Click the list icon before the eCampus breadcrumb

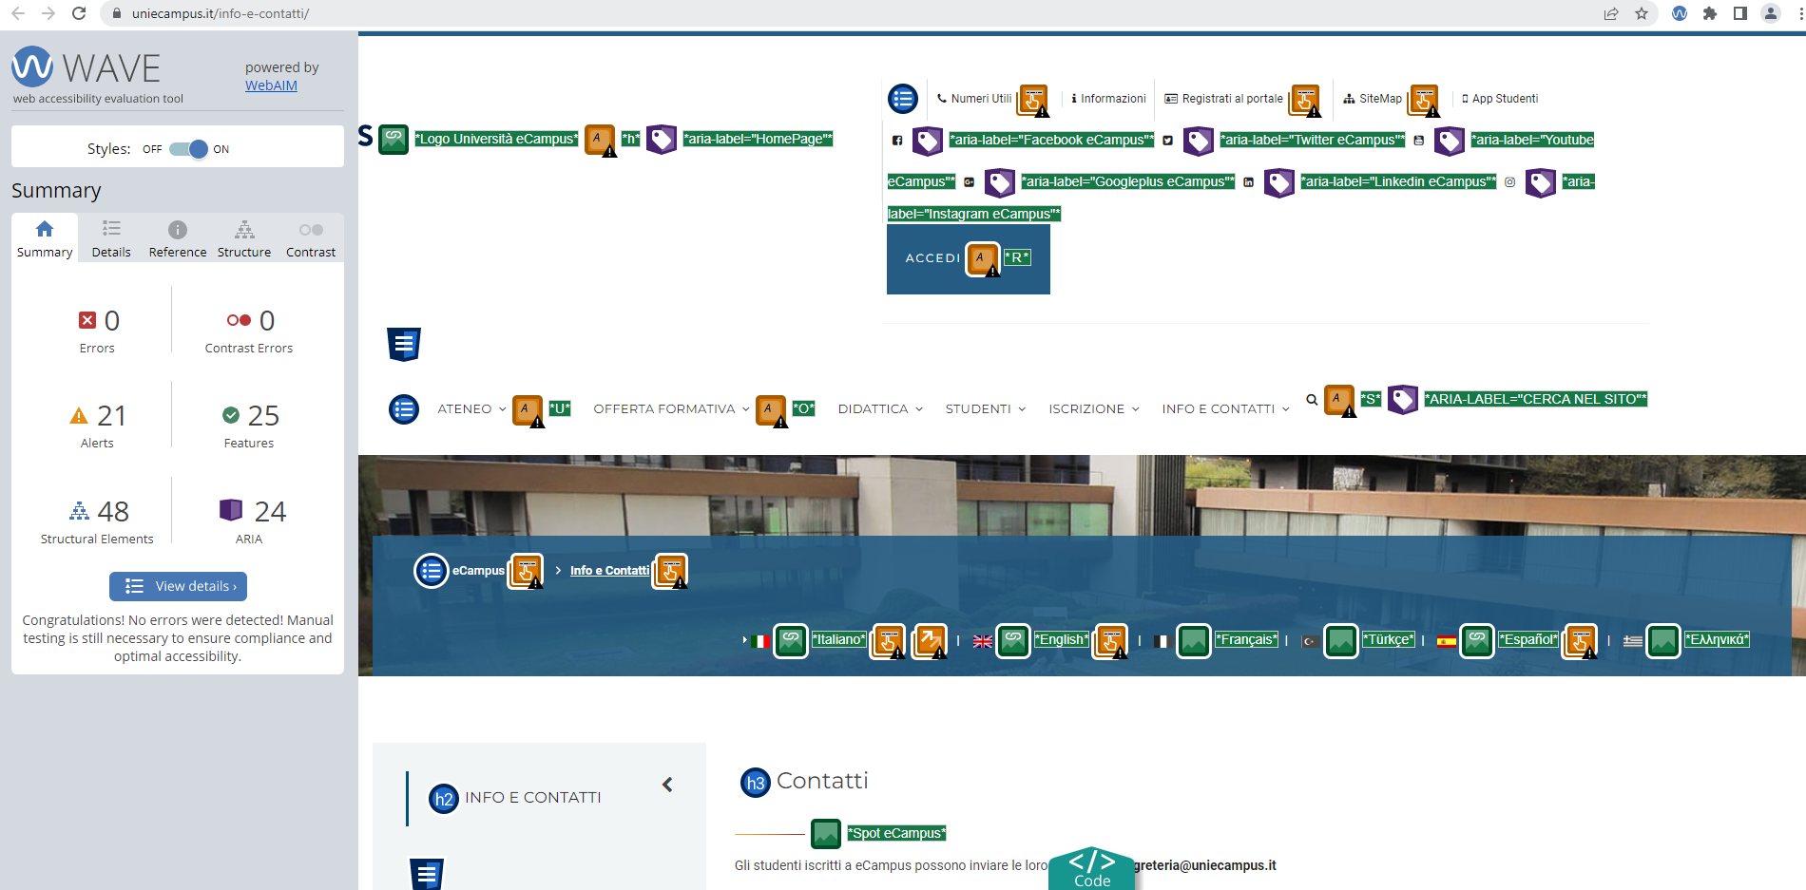point(431,571)
